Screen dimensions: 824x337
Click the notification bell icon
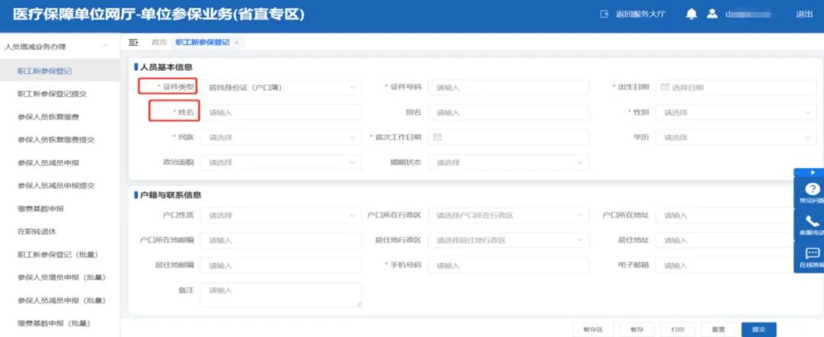691,14
